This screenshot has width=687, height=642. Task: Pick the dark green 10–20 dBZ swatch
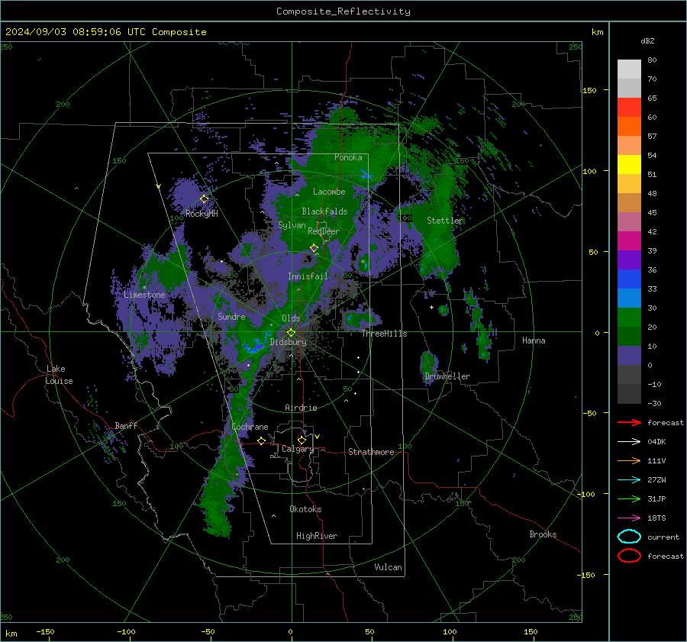point(629,336)
